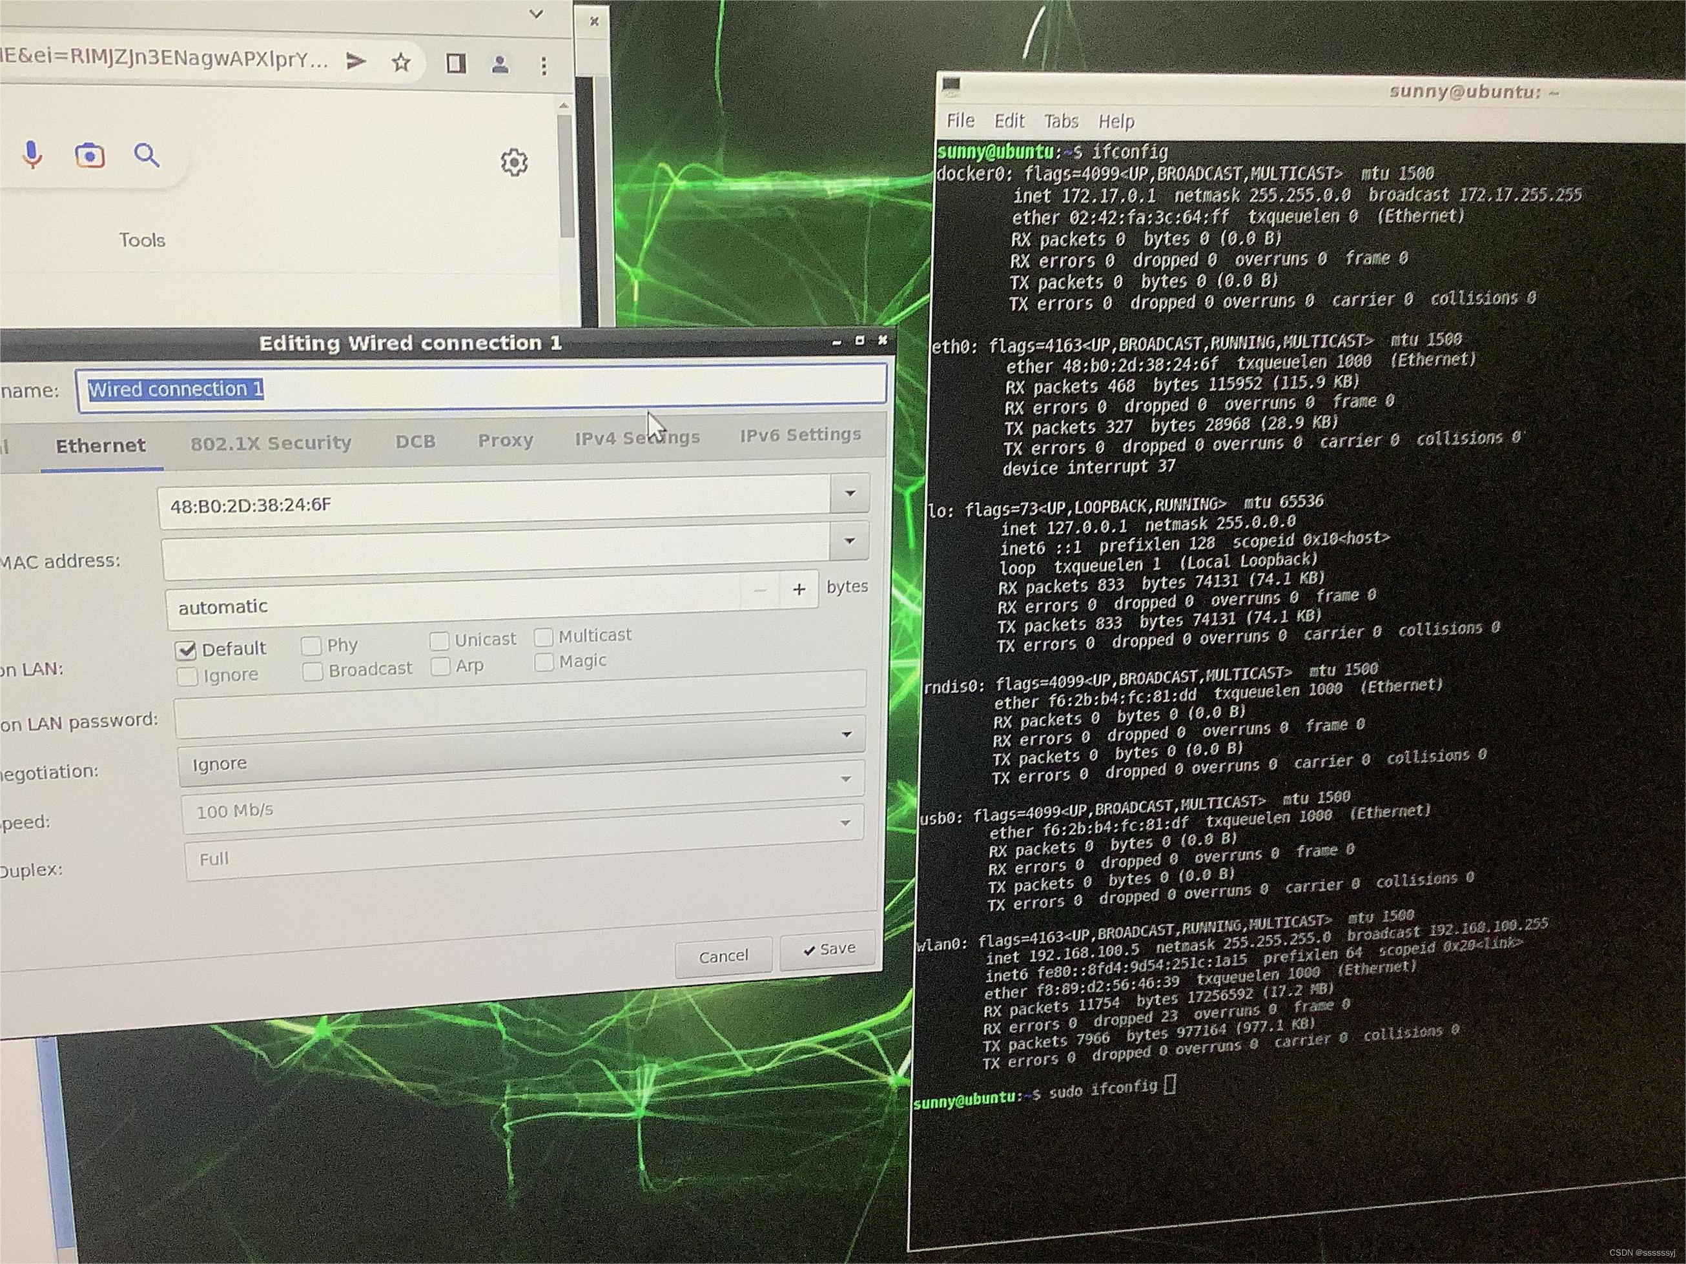Screen dimensions: 1686x1264
Task: Click the browser share arrow icon
Action: point(356,61)
